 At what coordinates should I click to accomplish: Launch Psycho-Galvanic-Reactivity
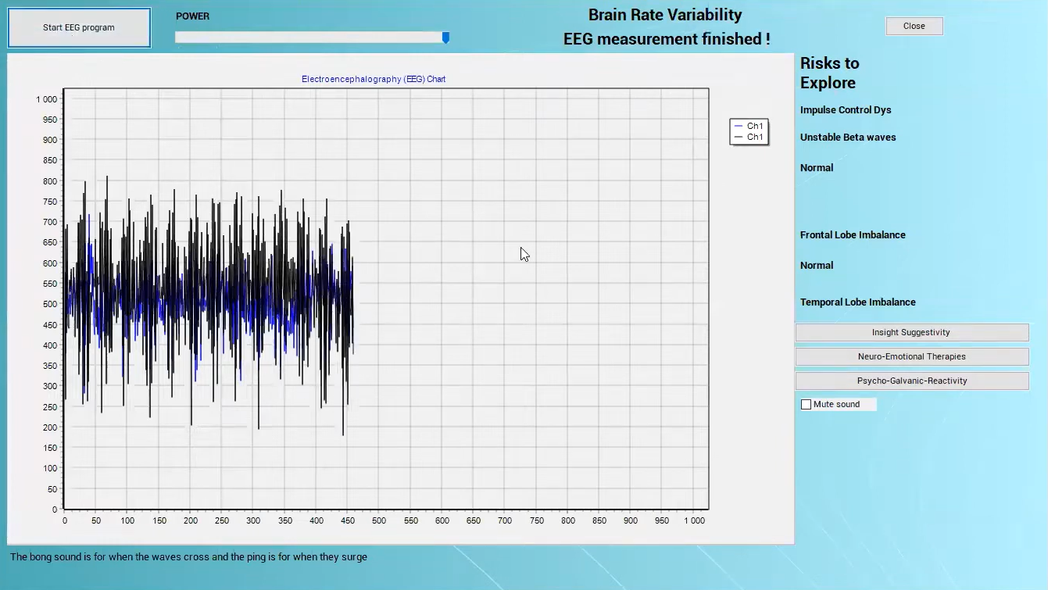pyautogui.click(x=911, y=381)
